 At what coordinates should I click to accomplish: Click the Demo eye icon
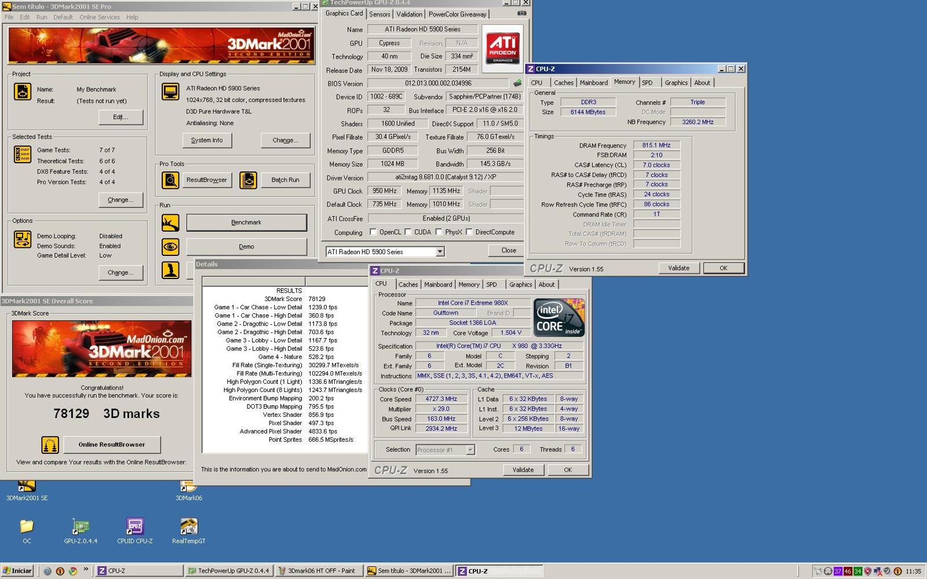tap(170, 247)
